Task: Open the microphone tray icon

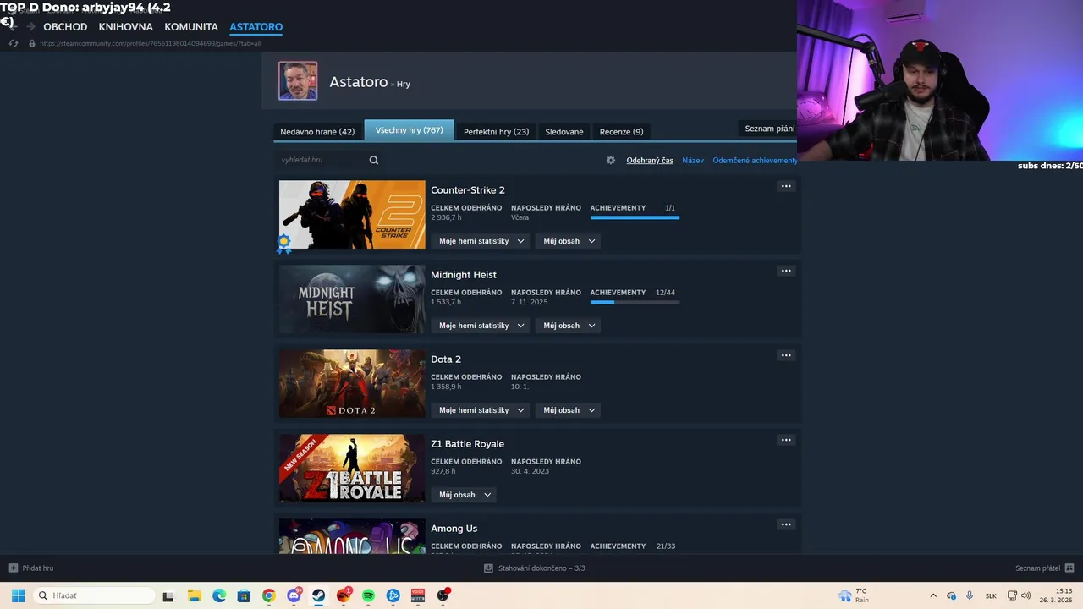Action: [x=970, y=595]
